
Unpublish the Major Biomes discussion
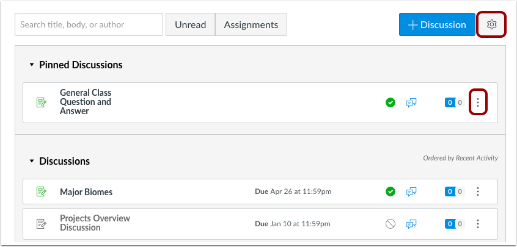click(x=391, y=192)
